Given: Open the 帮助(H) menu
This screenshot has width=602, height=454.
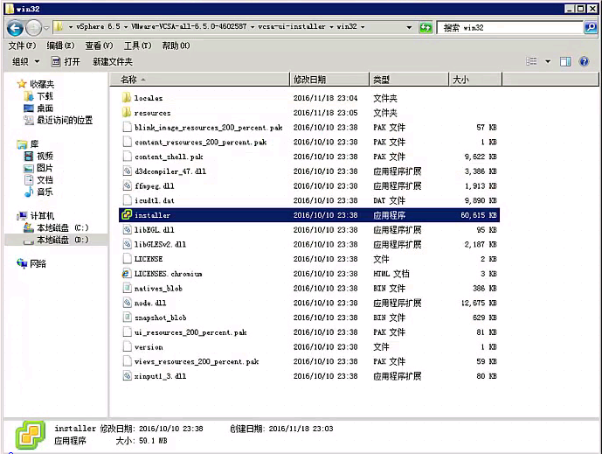Looking at the screenshot, I should click(x=176, y=45).
